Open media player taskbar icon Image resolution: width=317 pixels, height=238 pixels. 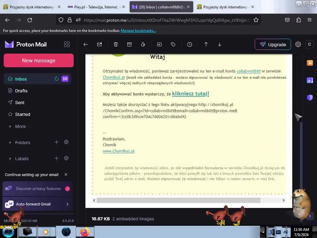click(46, 232)
